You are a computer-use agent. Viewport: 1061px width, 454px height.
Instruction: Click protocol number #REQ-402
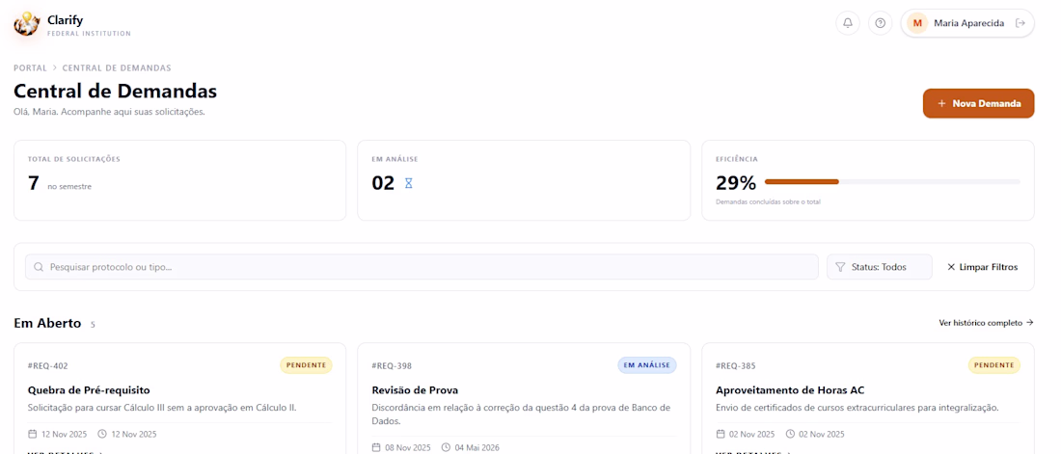click(x=48, y=366)
